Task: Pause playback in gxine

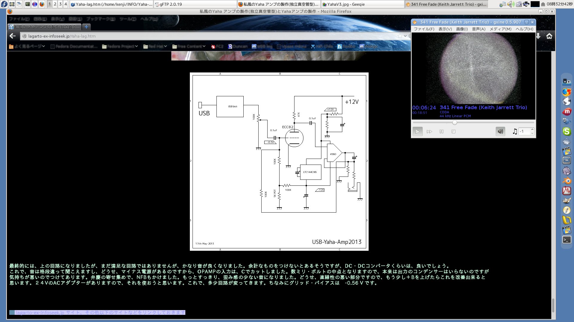Action: click(442, 131)
